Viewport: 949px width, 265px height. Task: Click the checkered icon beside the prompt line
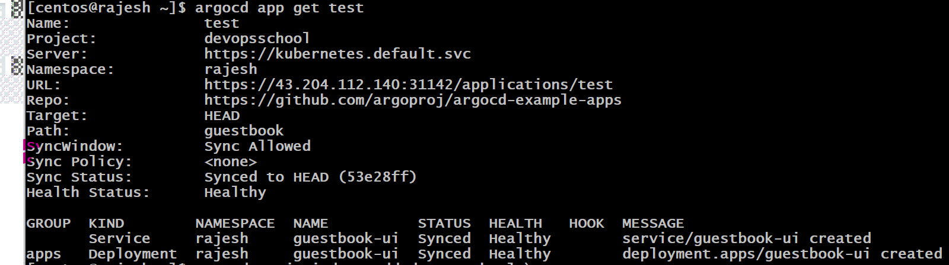(x=18, y=8)
